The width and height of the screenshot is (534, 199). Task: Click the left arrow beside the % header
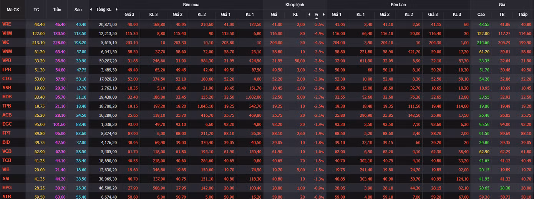tap(309, 15)
